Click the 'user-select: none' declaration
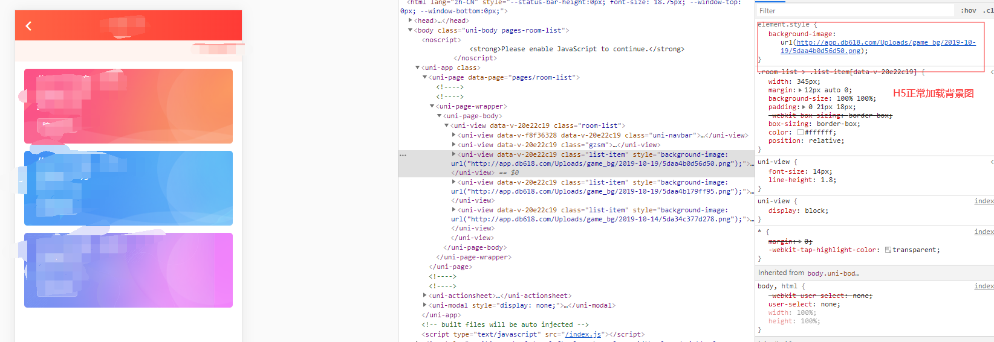 click(804, 304)
